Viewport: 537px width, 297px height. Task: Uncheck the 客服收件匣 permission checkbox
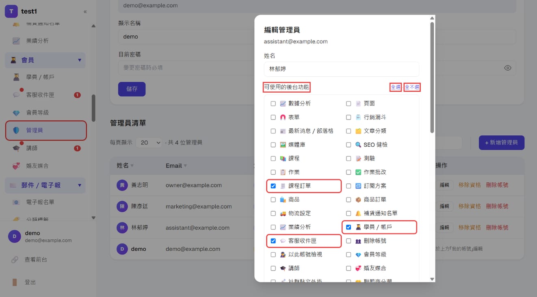(273, 241)
